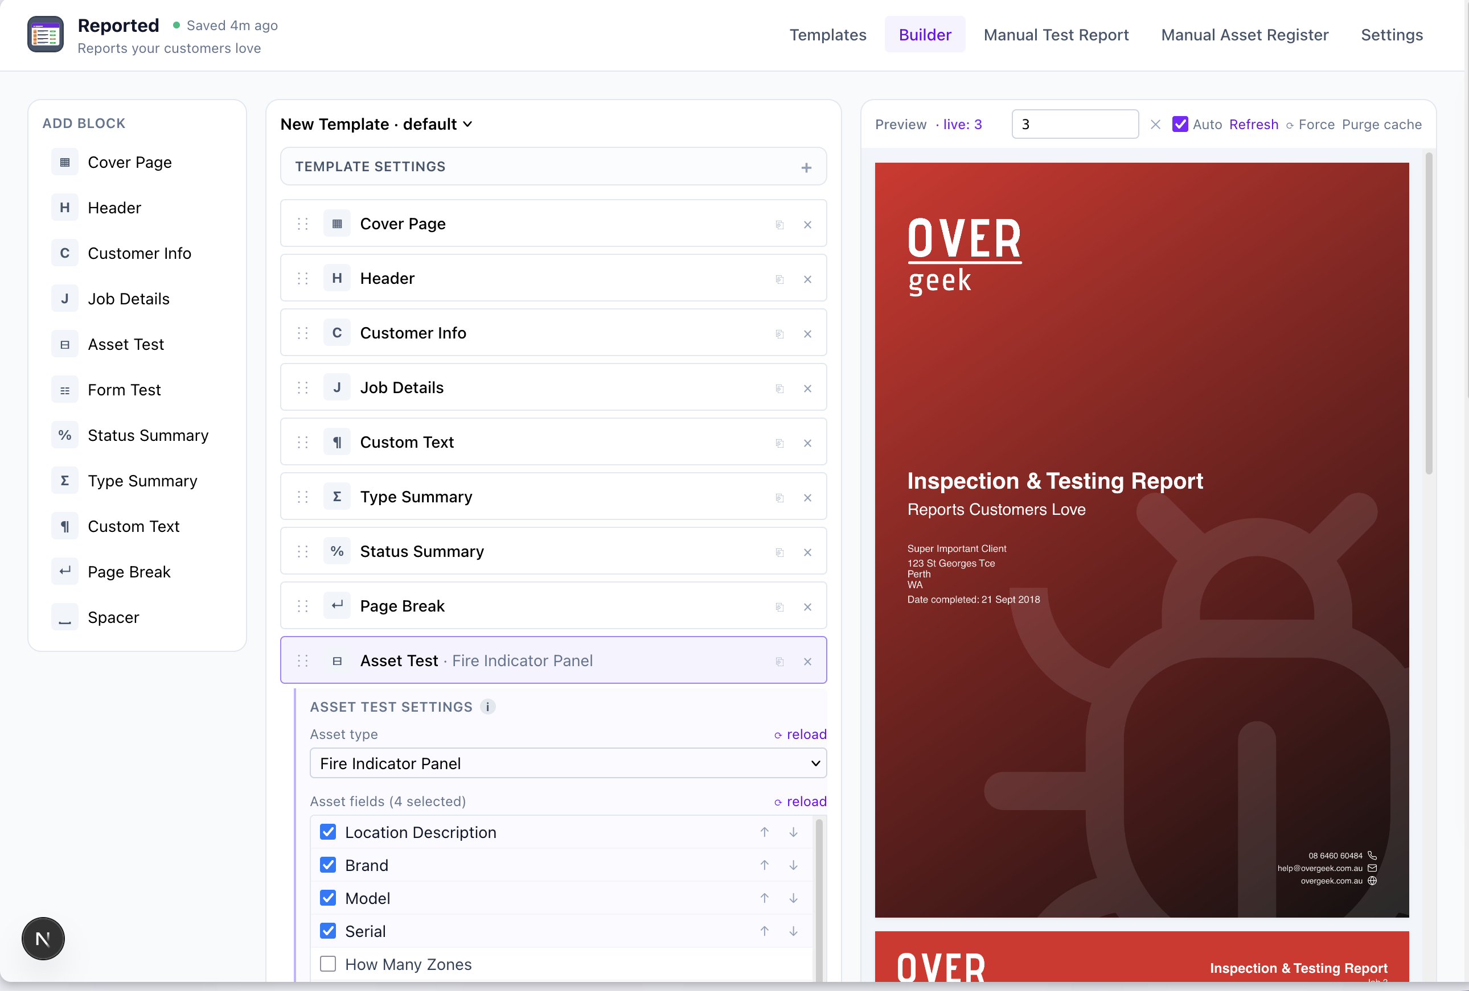Add a Type Summary block from the Add Block list
This screenshot has height=991, width=1469.
tap(137, 481)
